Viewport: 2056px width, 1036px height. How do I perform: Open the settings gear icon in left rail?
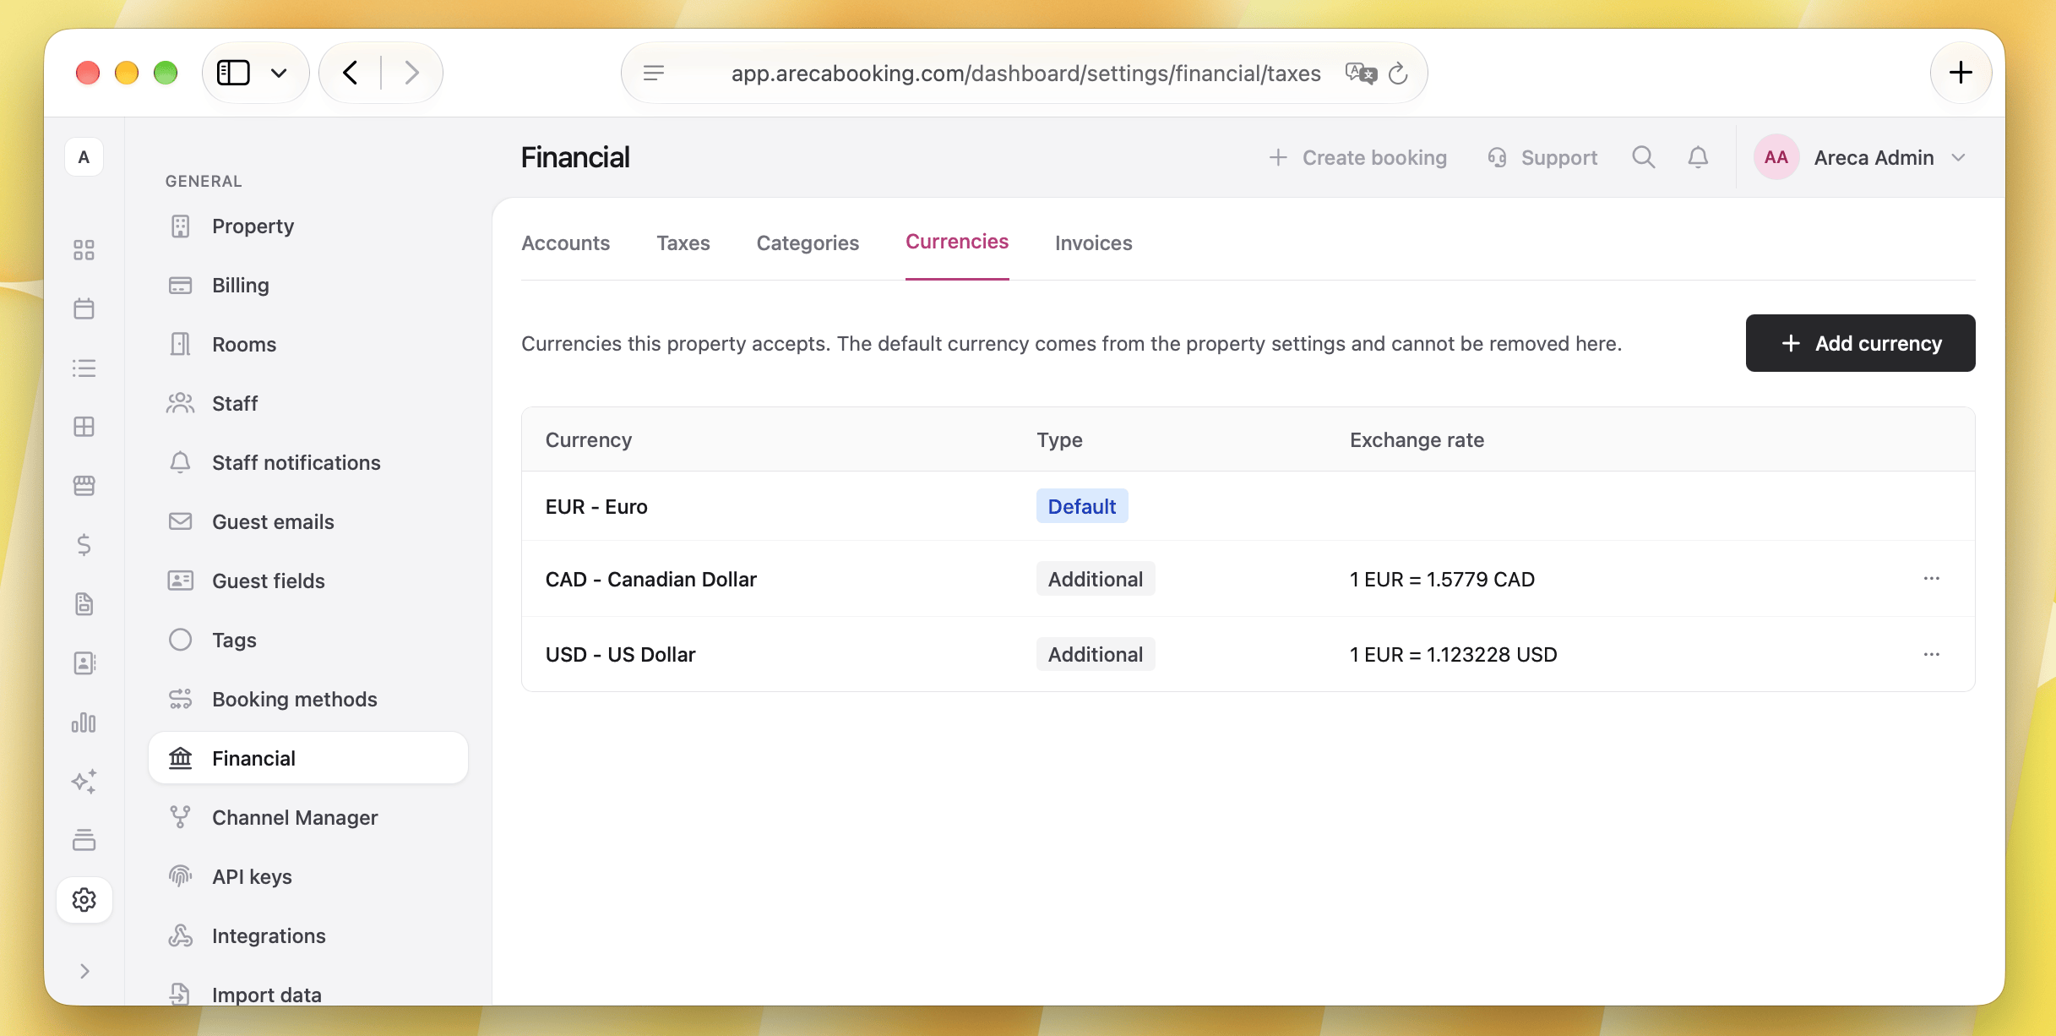pos(84,900)
